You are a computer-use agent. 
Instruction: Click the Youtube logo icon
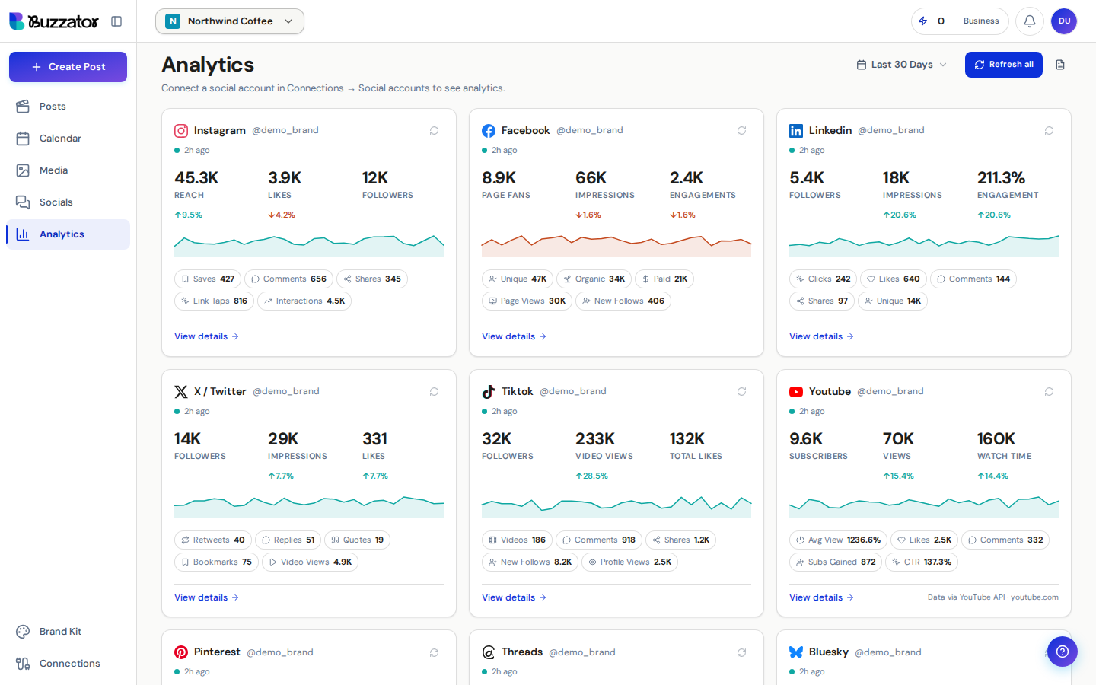[796, 392]
